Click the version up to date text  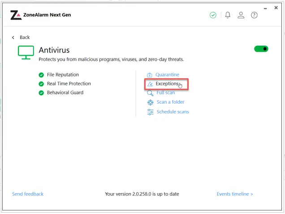pos(142,194)
